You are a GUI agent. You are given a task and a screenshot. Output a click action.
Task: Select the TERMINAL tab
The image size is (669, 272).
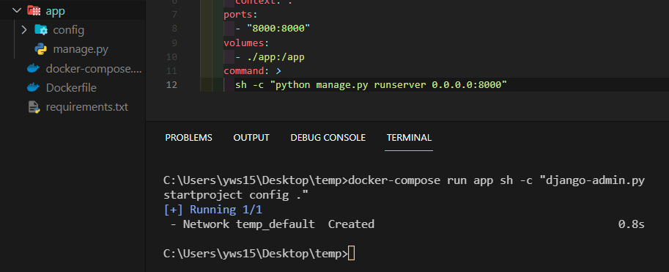click(x=409, y=138)
